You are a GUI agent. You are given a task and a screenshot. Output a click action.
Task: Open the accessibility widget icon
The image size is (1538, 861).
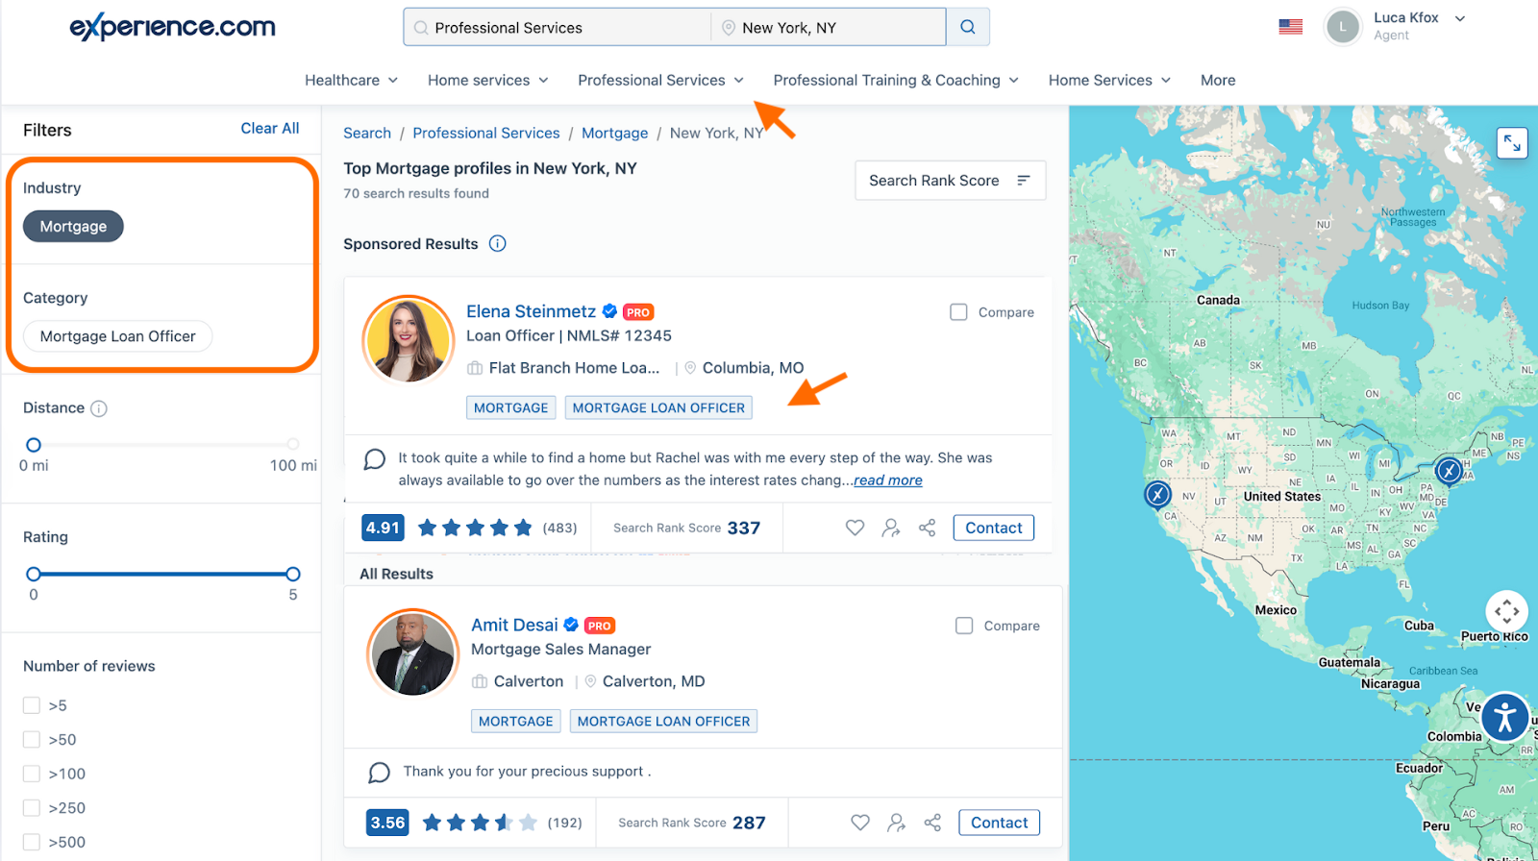(x=1504, y=717)
